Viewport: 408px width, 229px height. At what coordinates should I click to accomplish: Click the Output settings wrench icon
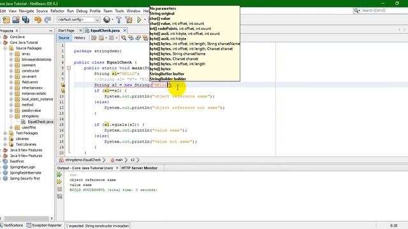pos(59,197)
